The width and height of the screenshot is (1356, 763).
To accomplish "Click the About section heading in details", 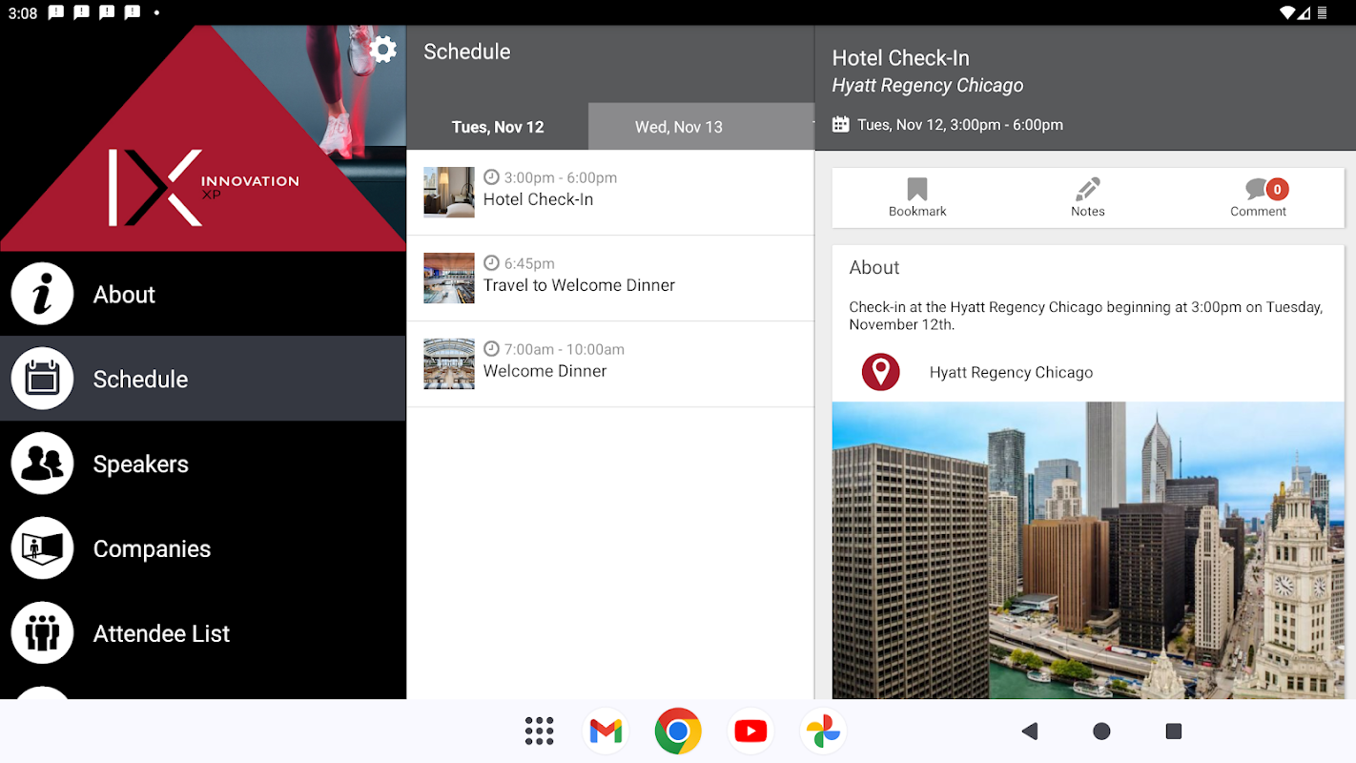I will [x=874, y=268].
